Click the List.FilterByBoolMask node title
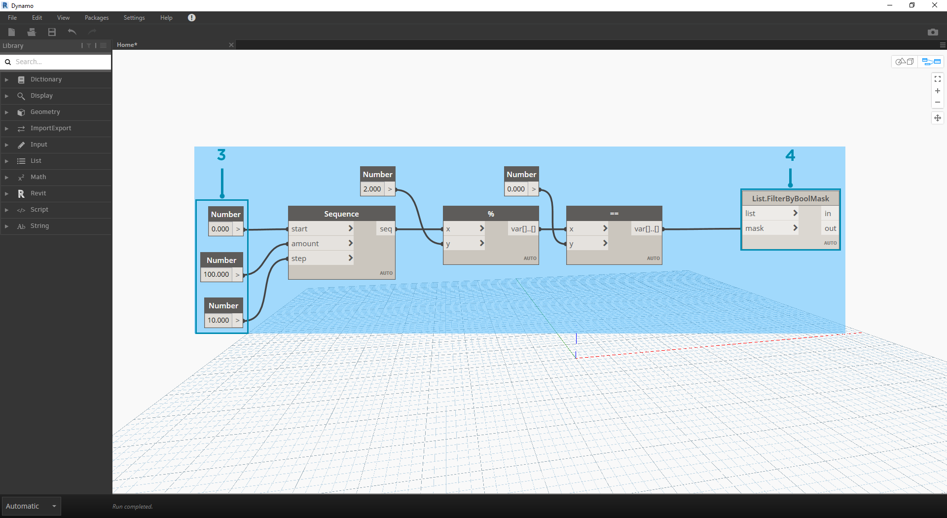947x518 pixels. [790, 198]
